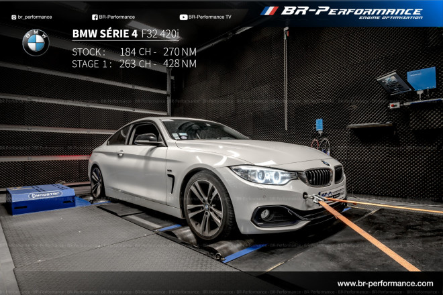This screenshot has height=295, width=443.
Task: Click the round BMW logo badge
Action: pyautogui.click(x=36, y=43)
